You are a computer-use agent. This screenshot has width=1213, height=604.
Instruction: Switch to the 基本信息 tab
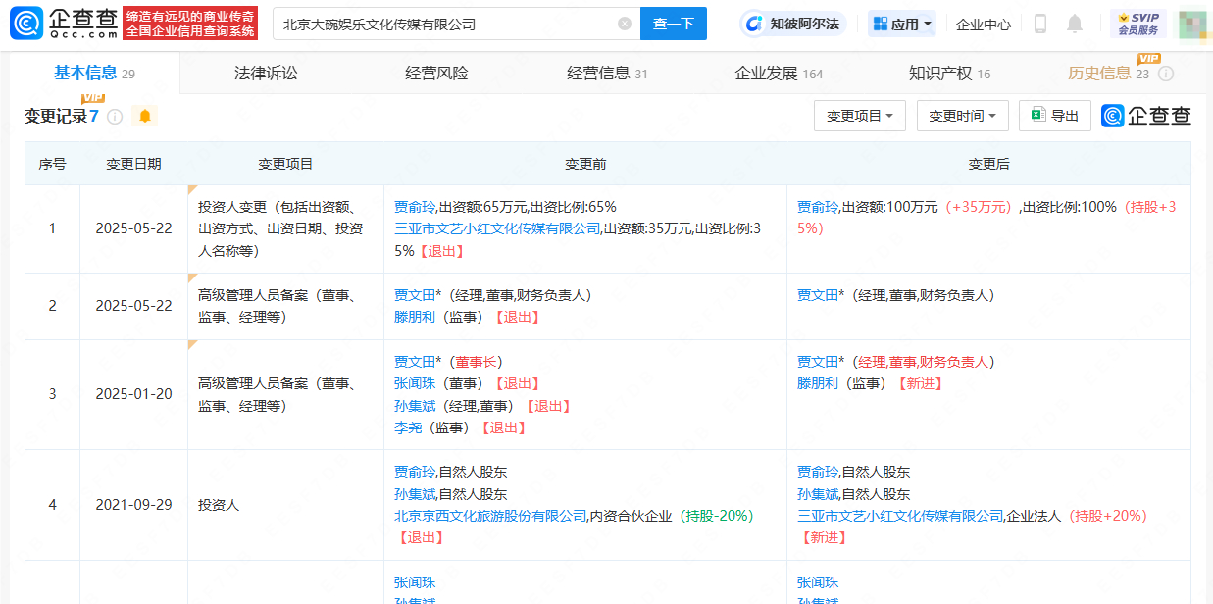coord(94,73)
